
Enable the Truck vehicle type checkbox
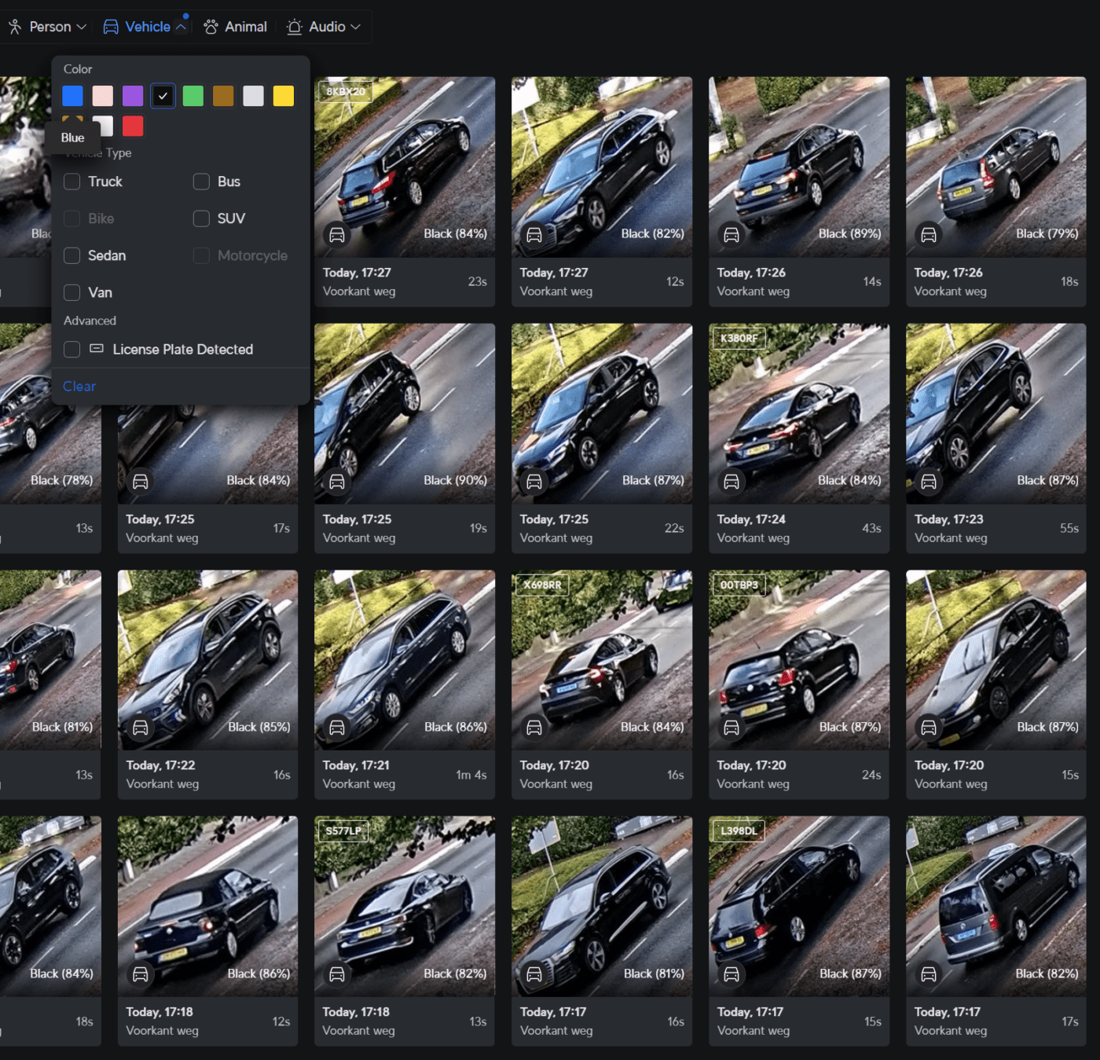[x=71, y=182]
